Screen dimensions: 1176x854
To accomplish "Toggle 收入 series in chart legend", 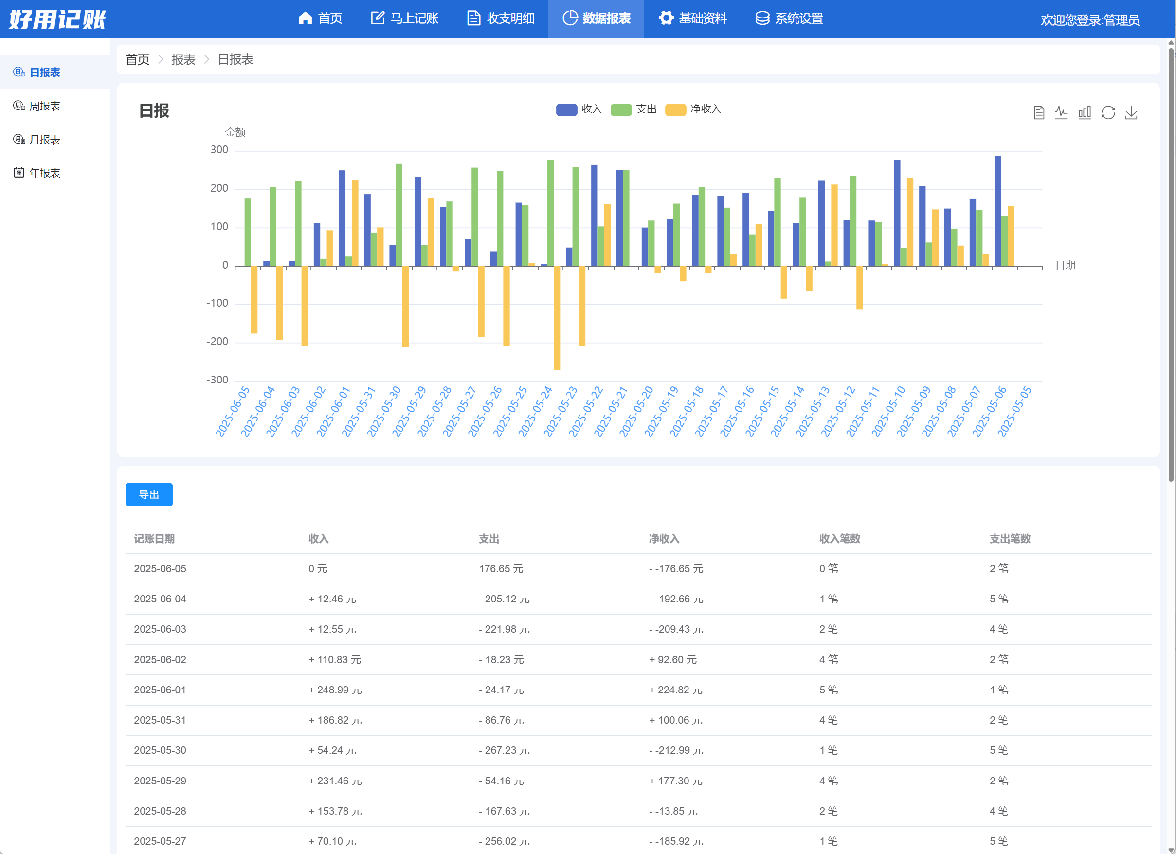I will (x=579, y=109).
